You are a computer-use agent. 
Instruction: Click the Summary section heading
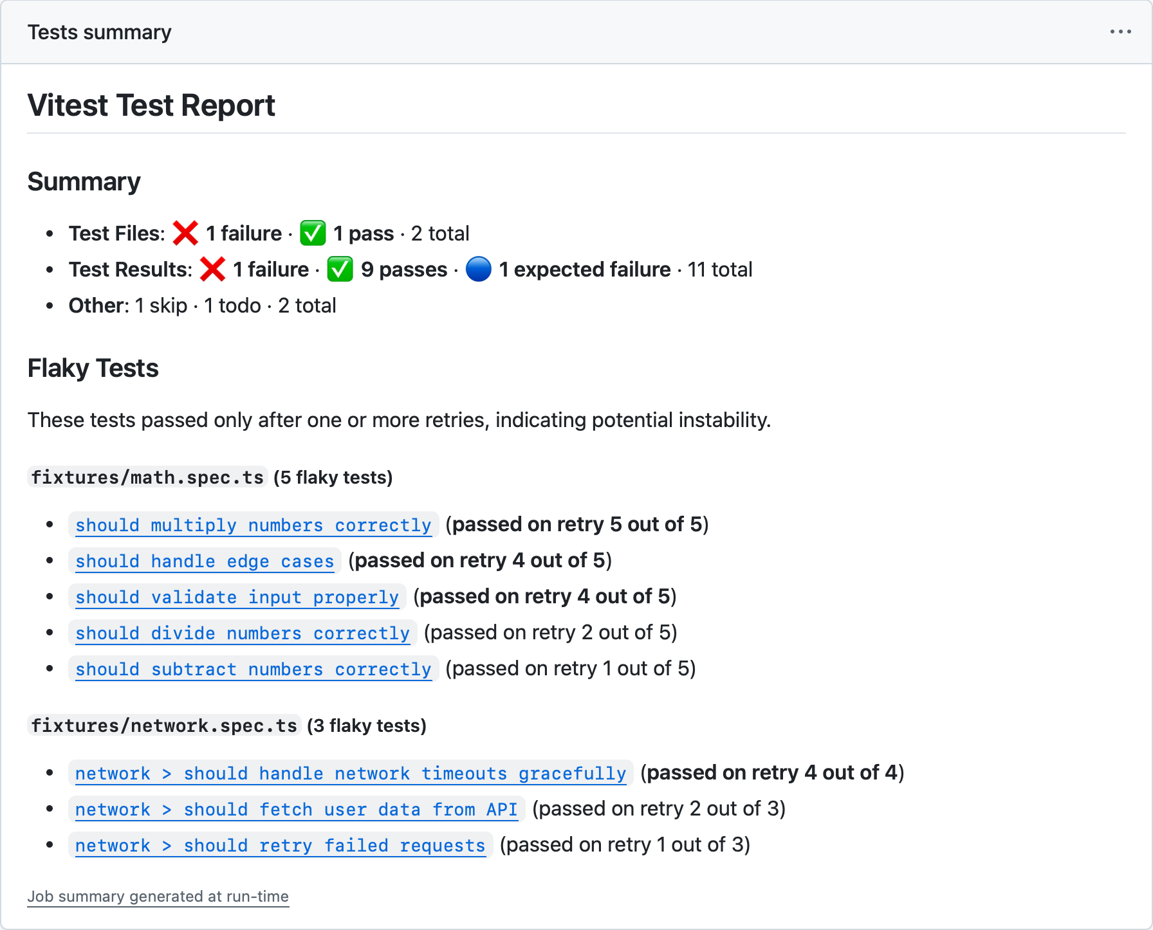tap(84, 181)
